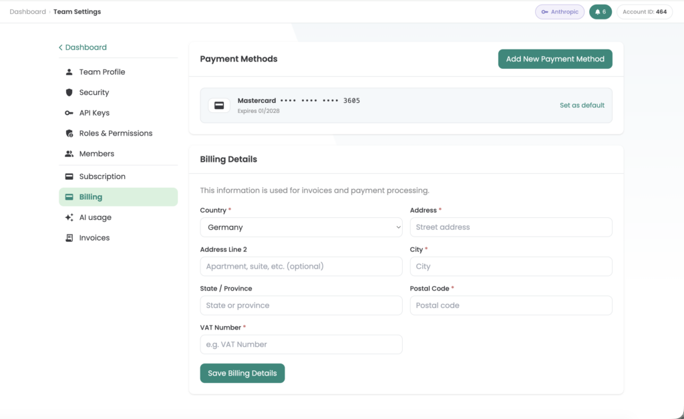Viewport: 684px width, 419px height.
Task: Click the Invoices receipt icon
Action: (x=69, y=238)
